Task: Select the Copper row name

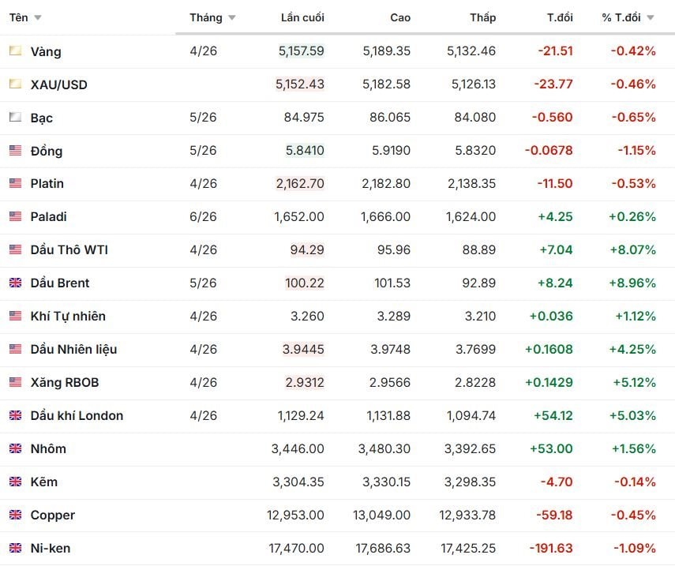Action: (53, 515)
